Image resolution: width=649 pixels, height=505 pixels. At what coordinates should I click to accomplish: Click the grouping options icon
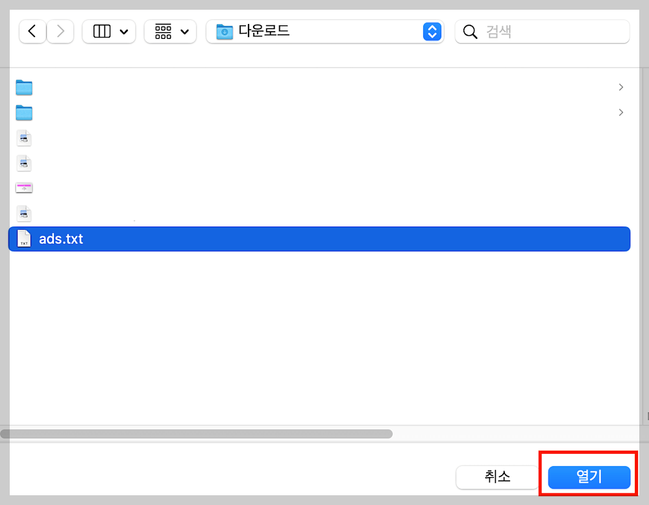click(164, 31)
